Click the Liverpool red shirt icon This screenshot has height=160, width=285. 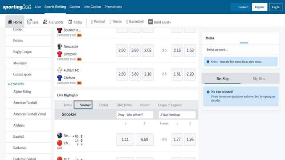click(59, 54)
